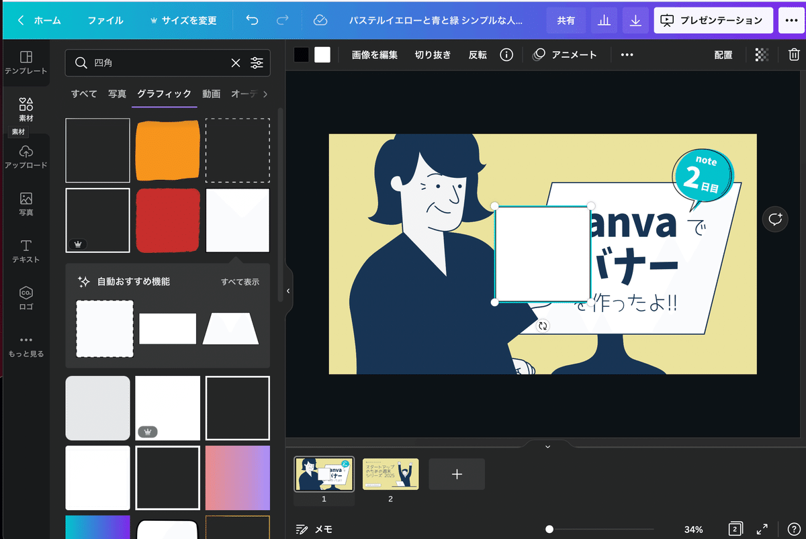Open the アップロード panel

[x=26, y=156]
